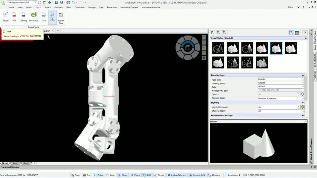Click the view cube navigator
This screenshot has height=178, width=317.
click(188, 48)
